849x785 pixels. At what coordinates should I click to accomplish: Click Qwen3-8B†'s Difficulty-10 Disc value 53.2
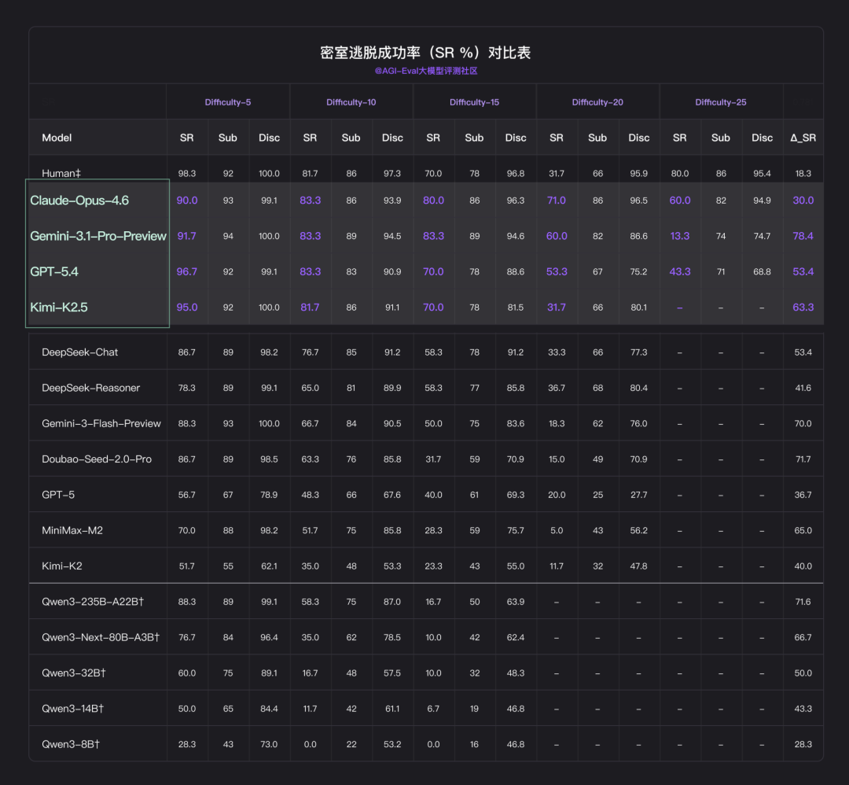[x=392, y=744]
